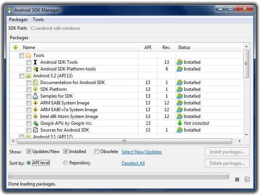Check the Sources for Android SDK checkbox
260x196 pixels.
[x=29, y=130]
